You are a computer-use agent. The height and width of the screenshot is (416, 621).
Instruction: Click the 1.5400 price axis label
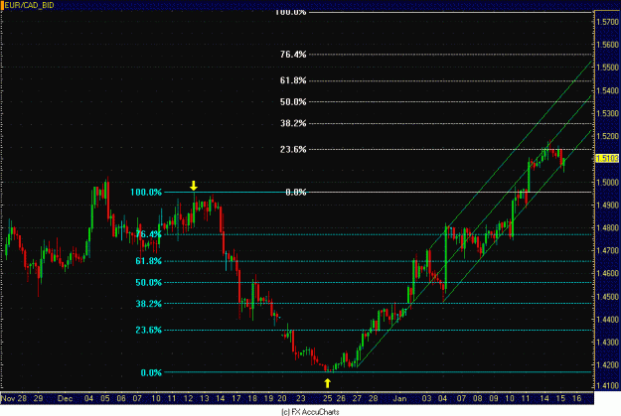tap(607, 90)
